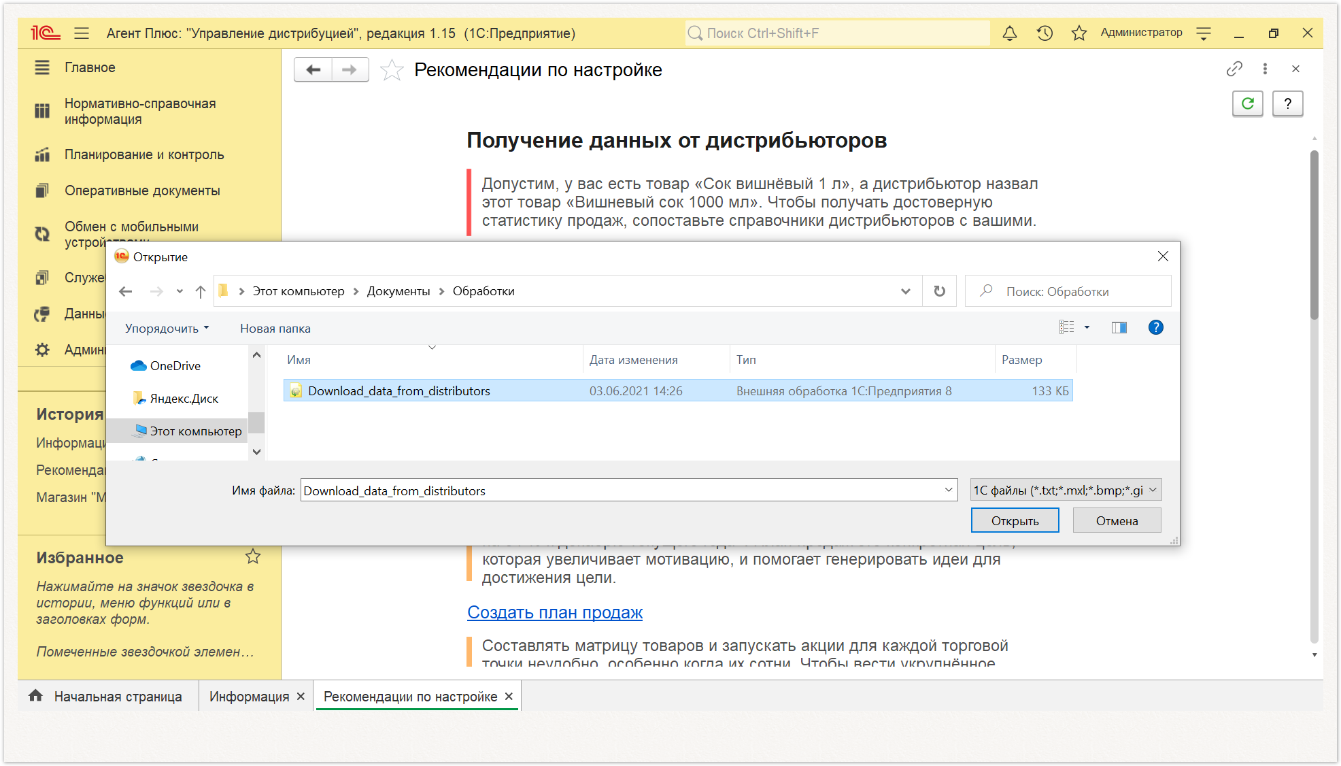The width and height of the screenshot is (1341, 766).
Task: Sort files by Имя column header
Action: [x=432, y=360]
